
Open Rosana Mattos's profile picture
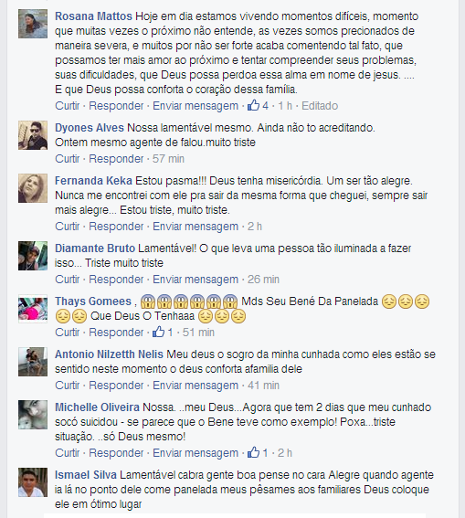(33, 24)
